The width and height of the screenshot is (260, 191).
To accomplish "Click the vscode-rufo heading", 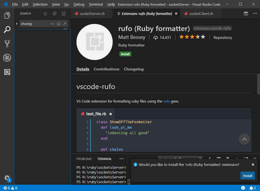I will 96,86.
